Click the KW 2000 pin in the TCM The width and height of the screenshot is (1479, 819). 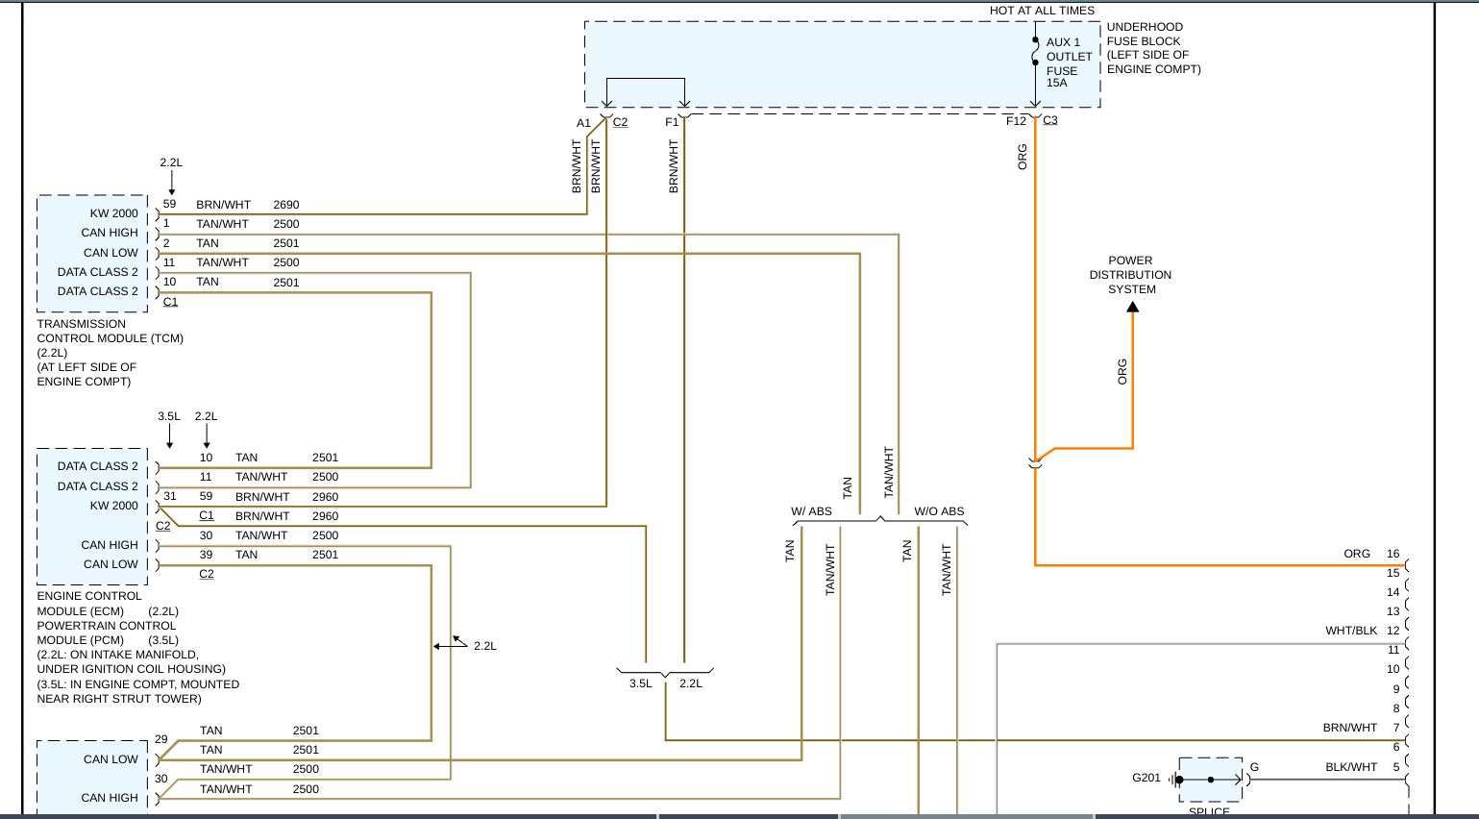[114, 213]
